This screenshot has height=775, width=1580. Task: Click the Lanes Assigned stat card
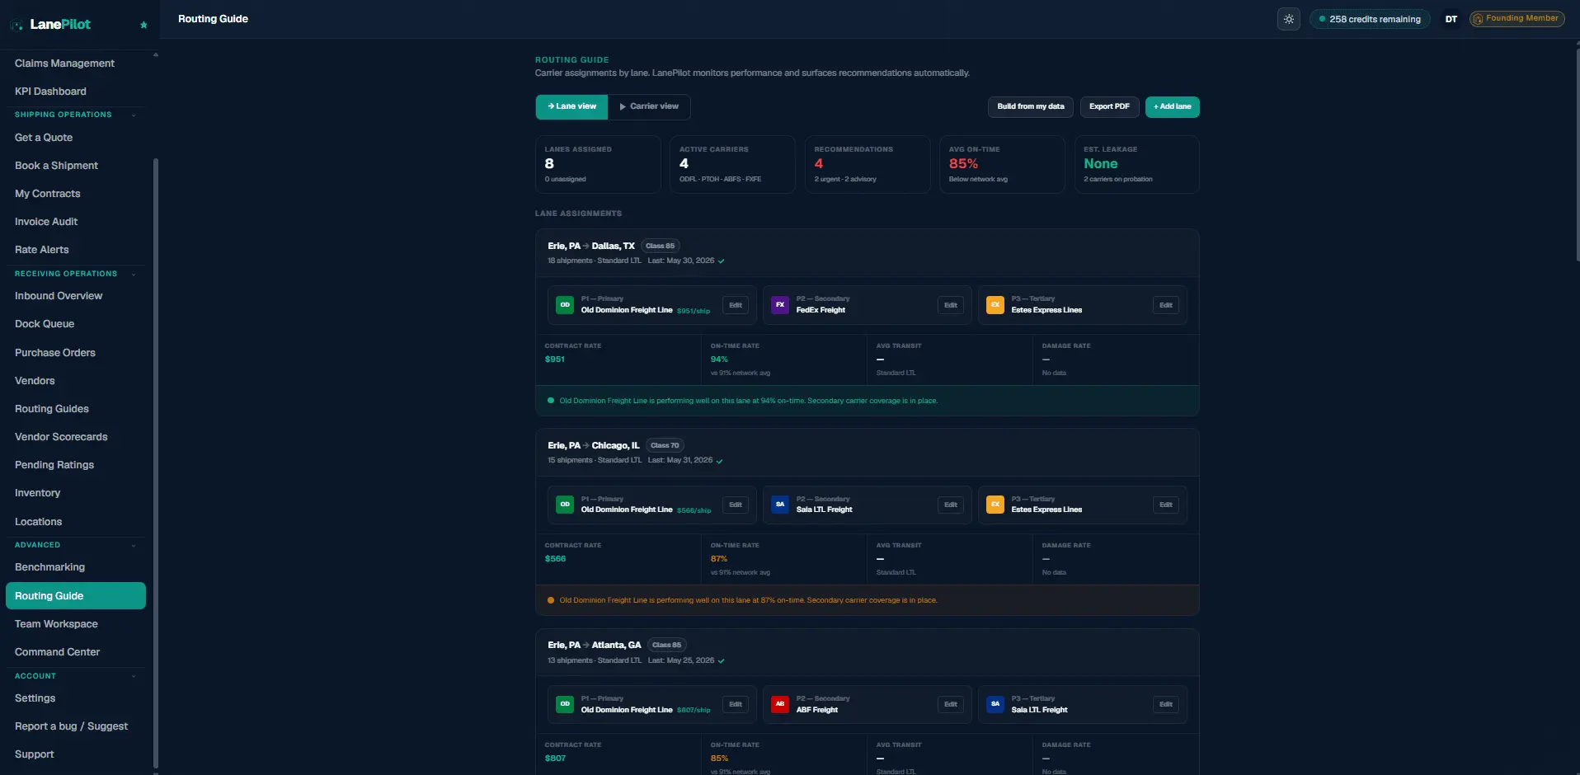coord(598,165)
